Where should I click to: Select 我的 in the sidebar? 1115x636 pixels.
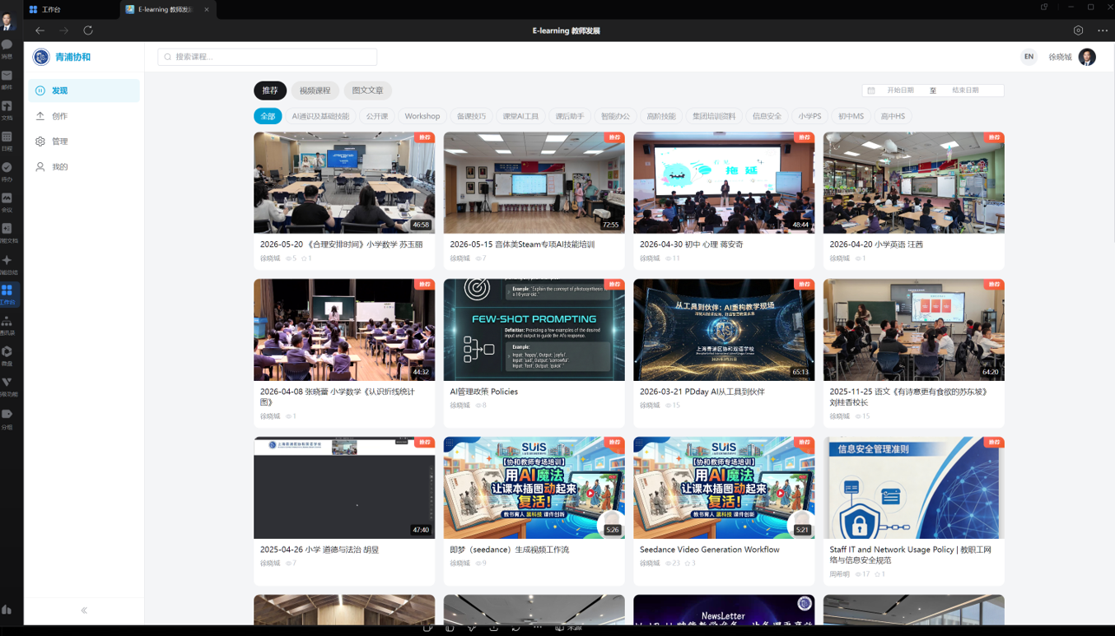84,167
